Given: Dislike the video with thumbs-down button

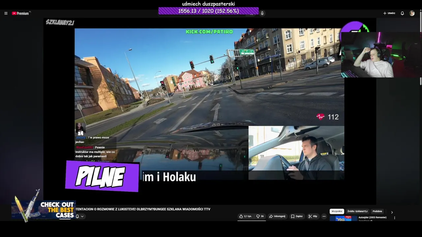Looking at the screenshot, I should coord(260,216).
